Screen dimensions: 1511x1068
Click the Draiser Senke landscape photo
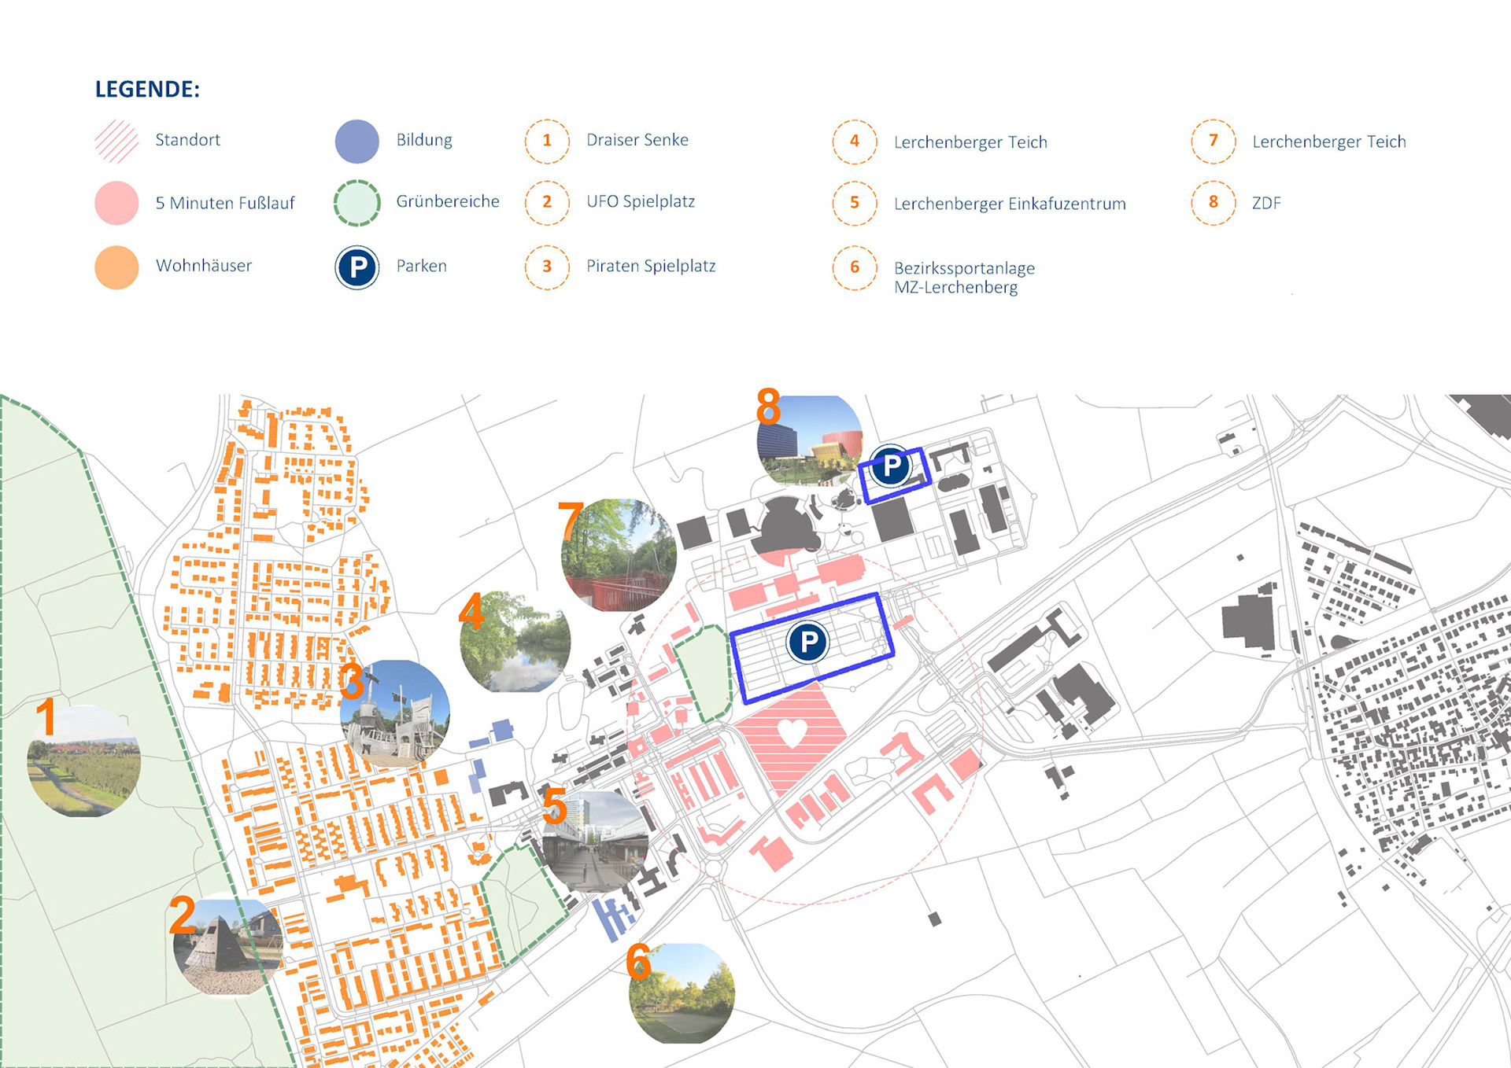[84, 761]
